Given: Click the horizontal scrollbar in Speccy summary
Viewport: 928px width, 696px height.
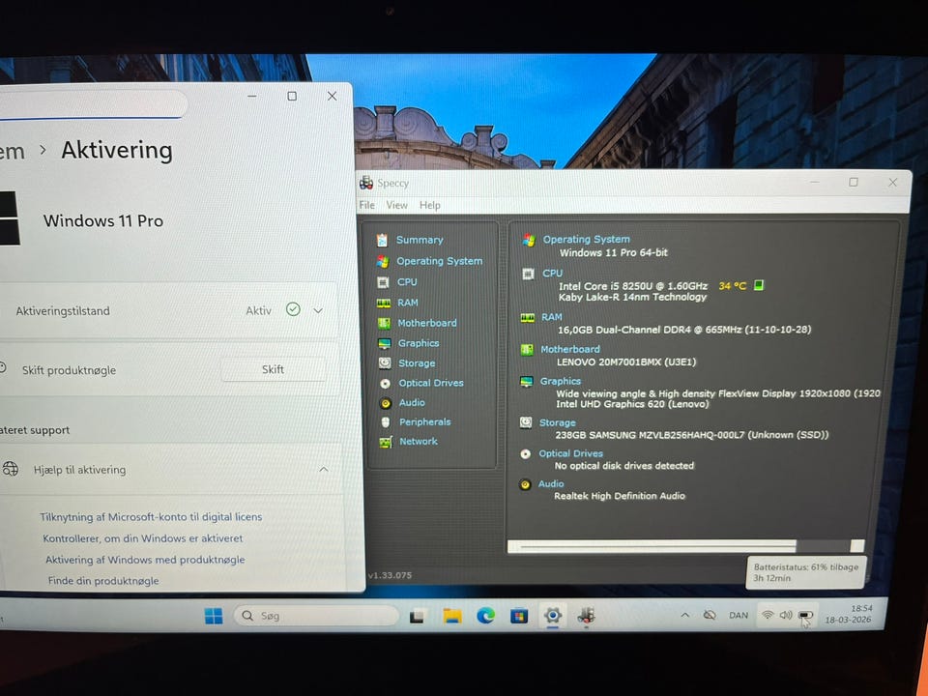Looking at the screenshot, I should 686,545.
